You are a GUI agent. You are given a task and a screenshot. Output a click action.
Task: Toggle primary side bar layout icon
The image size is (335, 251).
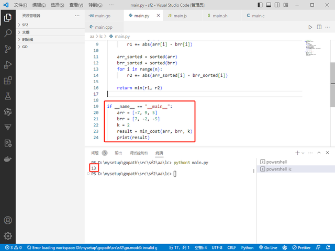click(x=260, y=5)
